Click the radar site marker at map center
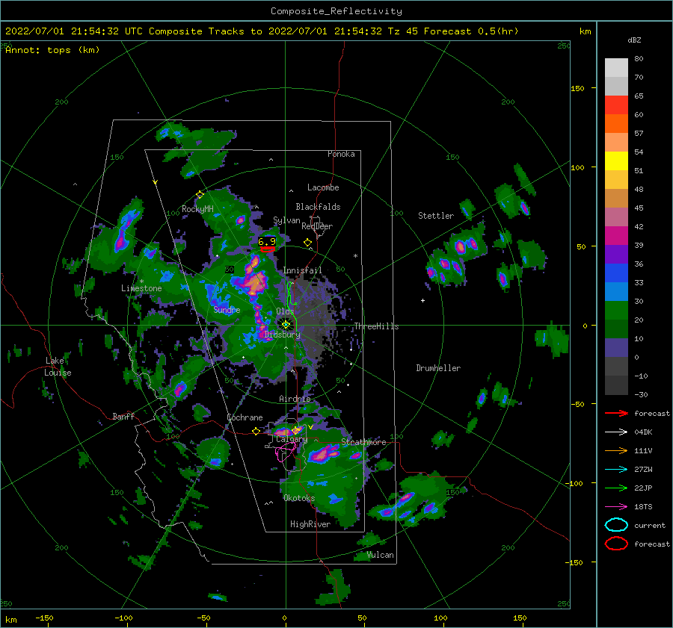 click(286, 325)
